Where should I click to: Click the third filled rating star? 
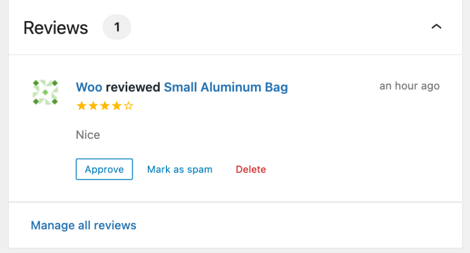click(105, 106)
